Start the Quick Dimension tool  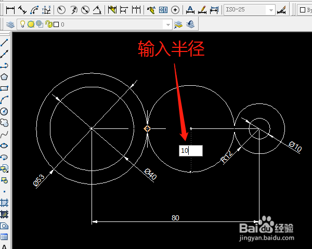tap(112, 10)
